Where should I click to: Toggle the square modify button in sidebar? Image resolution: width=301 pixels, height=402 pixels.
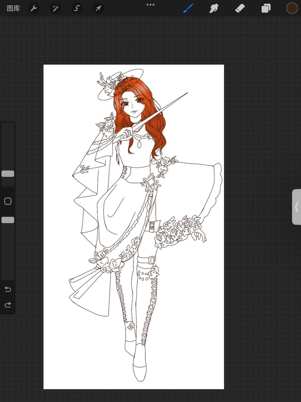coord(8,201)
